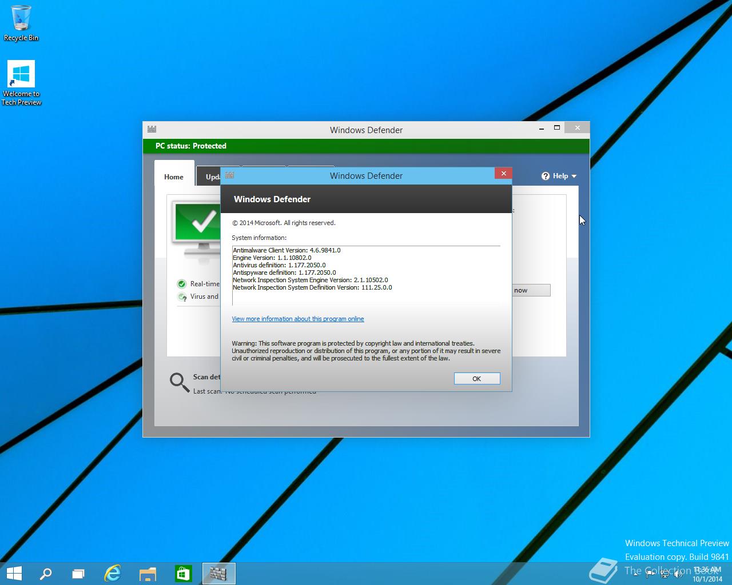Click the copyright Warning paragraph text
The height and width of the screenshot is (585, 732).
coord(366,351)
